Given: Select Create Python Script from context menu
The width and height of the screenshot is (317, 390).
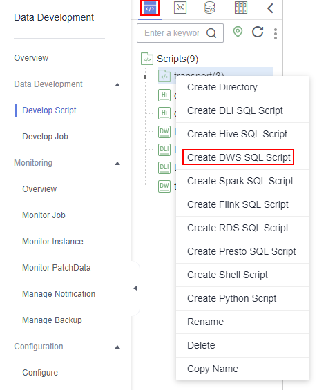Looking at the screenshot, I should click(x=231, y=298).
